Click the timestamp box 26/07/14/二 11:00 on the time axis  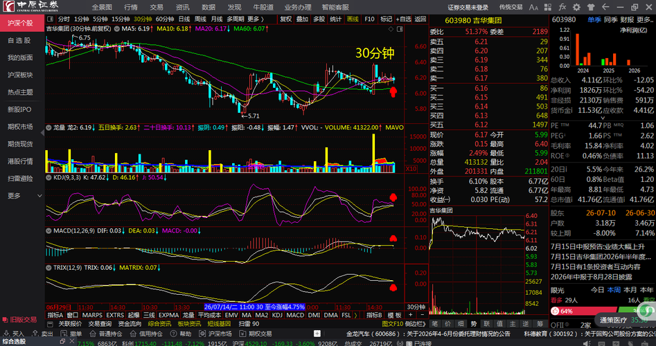point(255,307)
